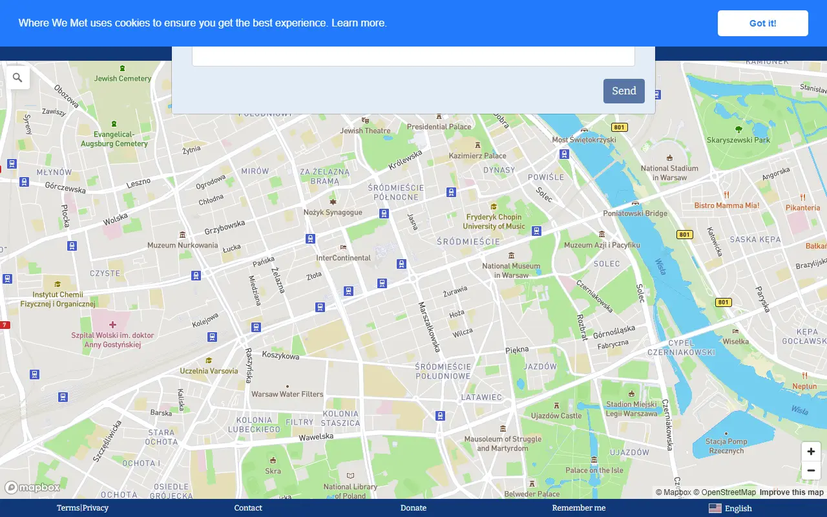
Task: Click the transit stop icon near InterContinental
Action: tap(310, 239)
